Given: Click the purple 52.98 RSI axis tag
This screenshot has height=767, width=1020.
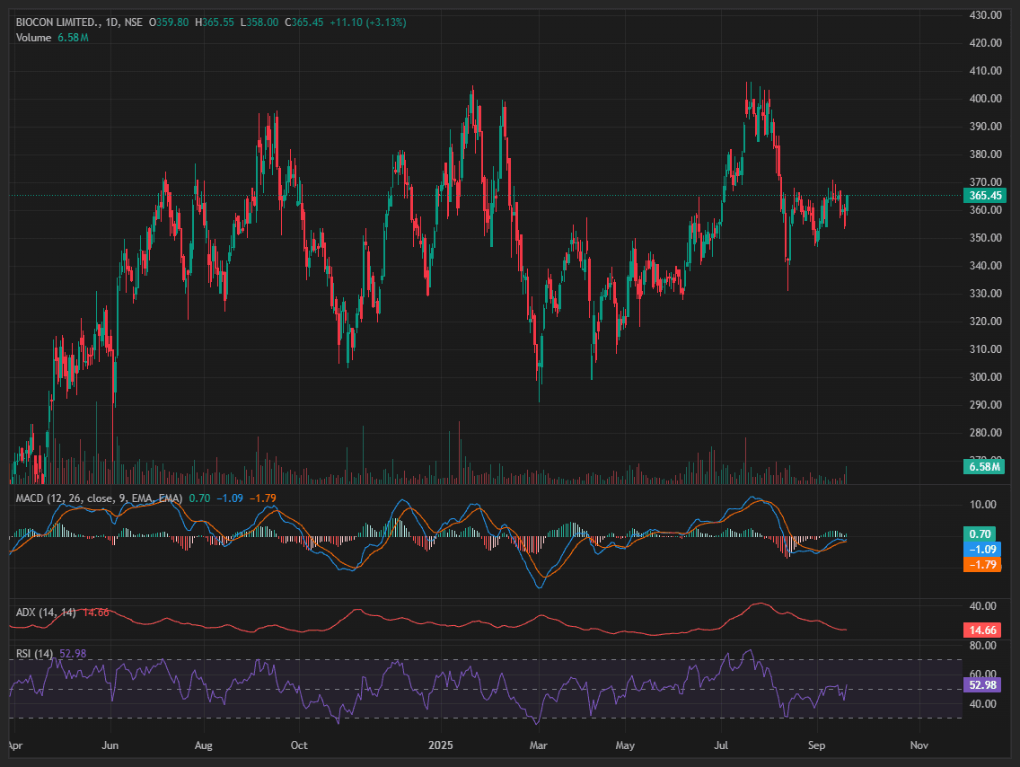Looking at the screenshot, I should pos(981,685).
